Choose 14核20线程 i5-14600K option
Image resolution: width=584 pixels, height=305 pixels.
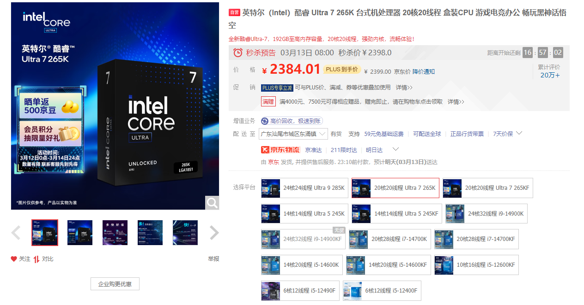coord(302,265)
